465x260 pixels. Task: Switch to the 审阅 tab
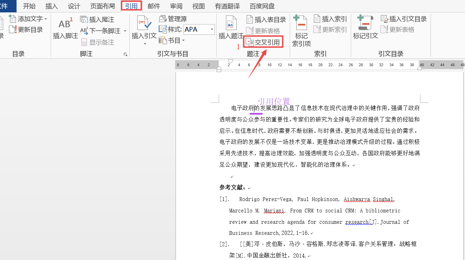[x=176, y=6]
